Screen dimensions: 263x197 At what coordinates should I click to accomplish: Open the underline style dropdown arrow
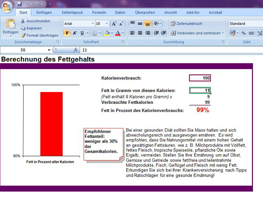(x=87, y=33)
